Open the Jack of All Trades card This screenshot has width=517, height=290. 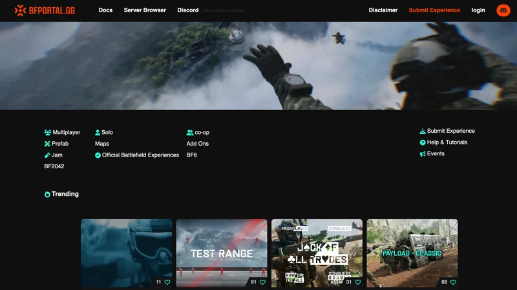(x=317, y=253)
